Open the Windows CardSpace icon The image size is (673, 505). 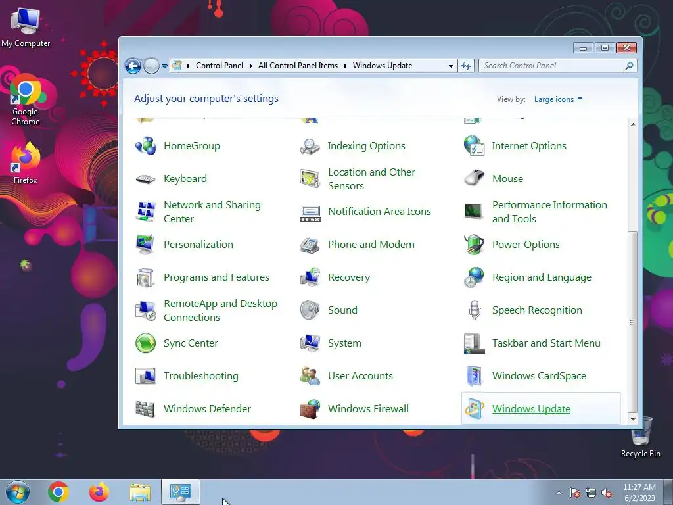coord(474,376)
